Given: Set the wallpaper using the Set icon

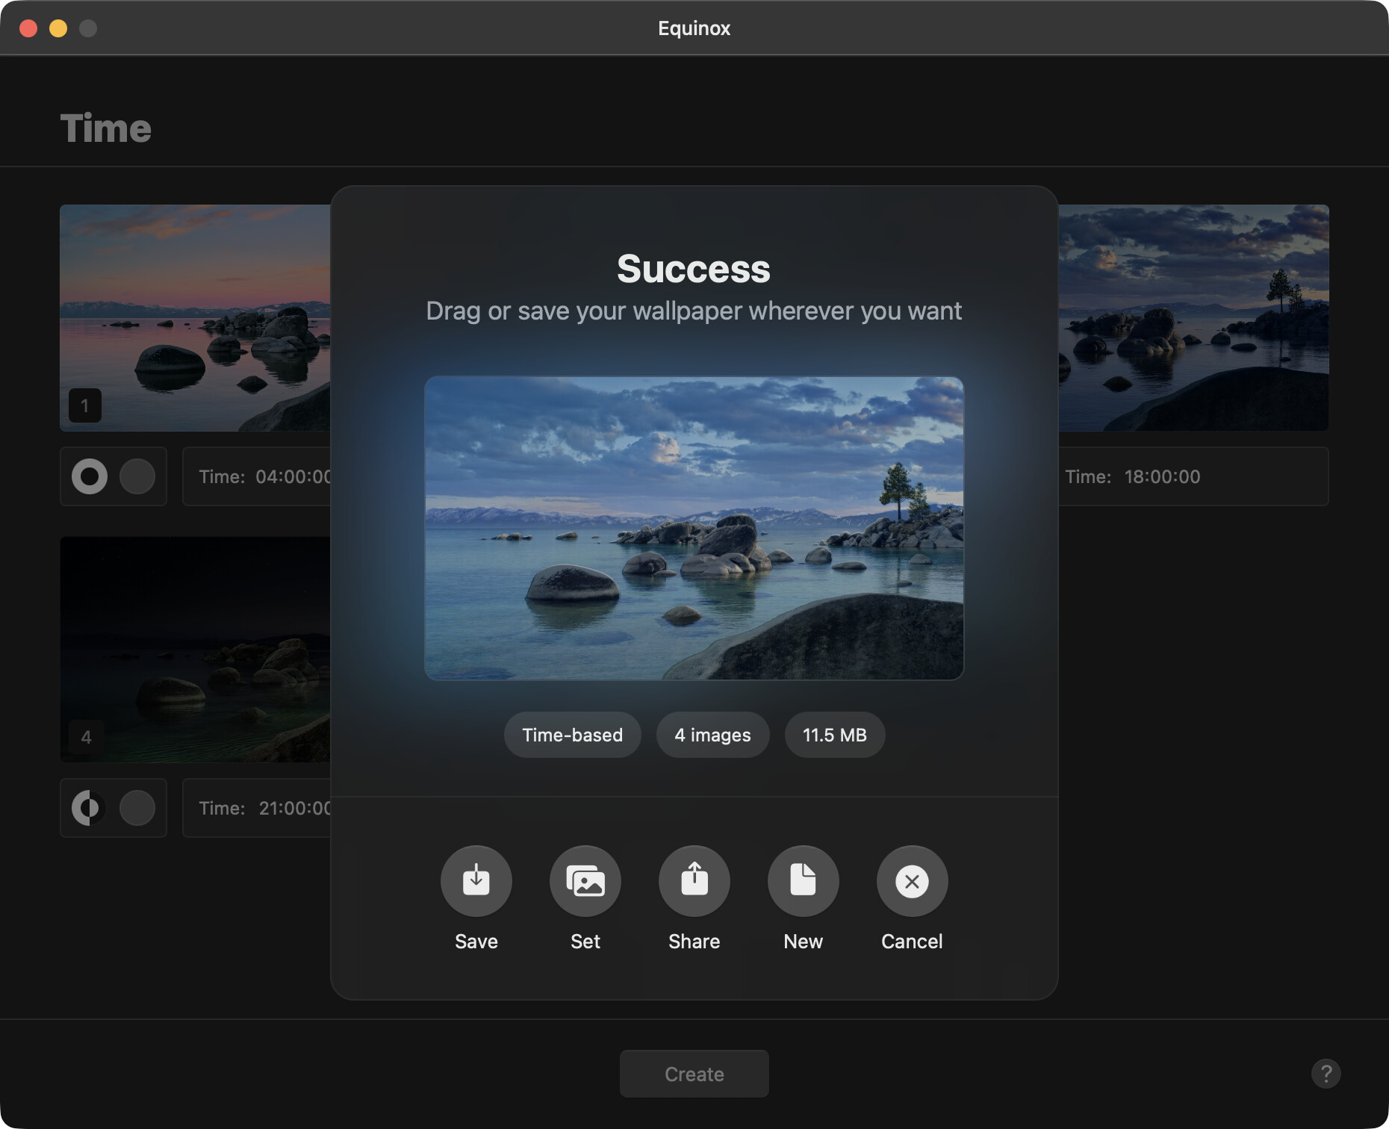Looking at the screenshot, I should [x=585, y=881].
